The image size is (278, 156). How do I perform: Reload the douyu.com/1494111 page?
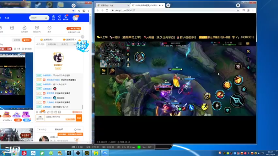[x=107, y=10]
